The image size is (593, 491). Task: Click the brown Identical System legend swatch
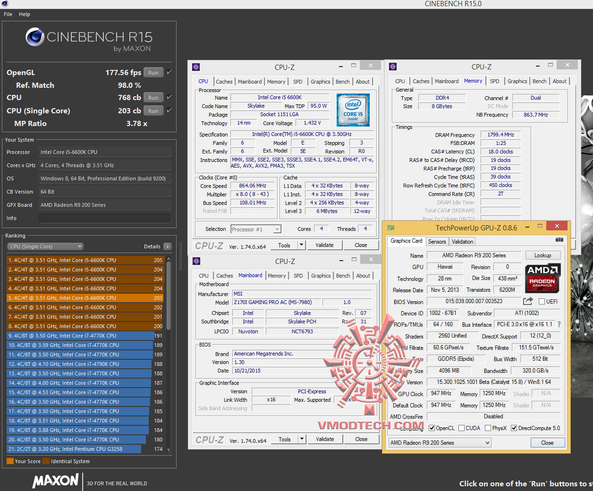point(46,461)
